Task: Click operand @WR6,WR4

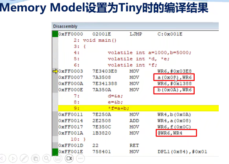Action: (170, 133)
